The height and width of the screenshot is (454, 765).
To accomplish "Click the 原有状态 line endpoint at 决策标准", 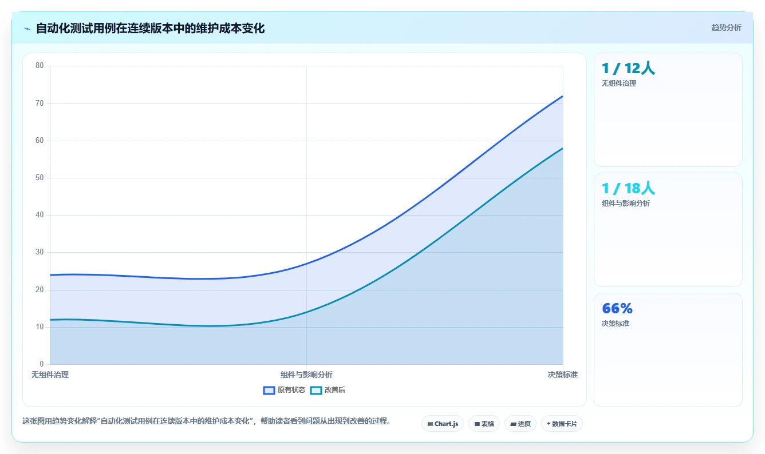I will tap(563, 96).
